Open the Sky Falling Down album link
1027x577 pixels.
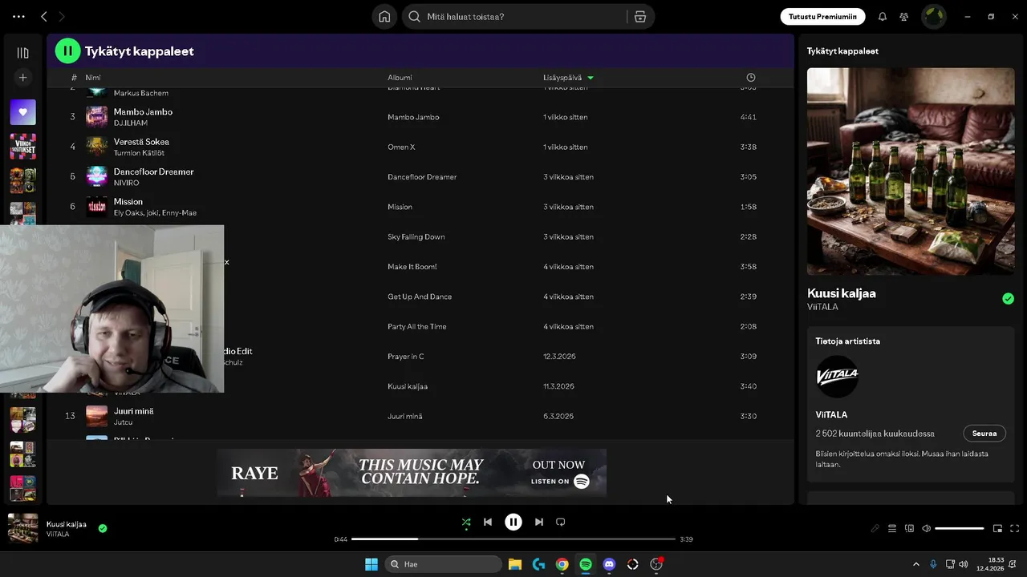(416, 236)
